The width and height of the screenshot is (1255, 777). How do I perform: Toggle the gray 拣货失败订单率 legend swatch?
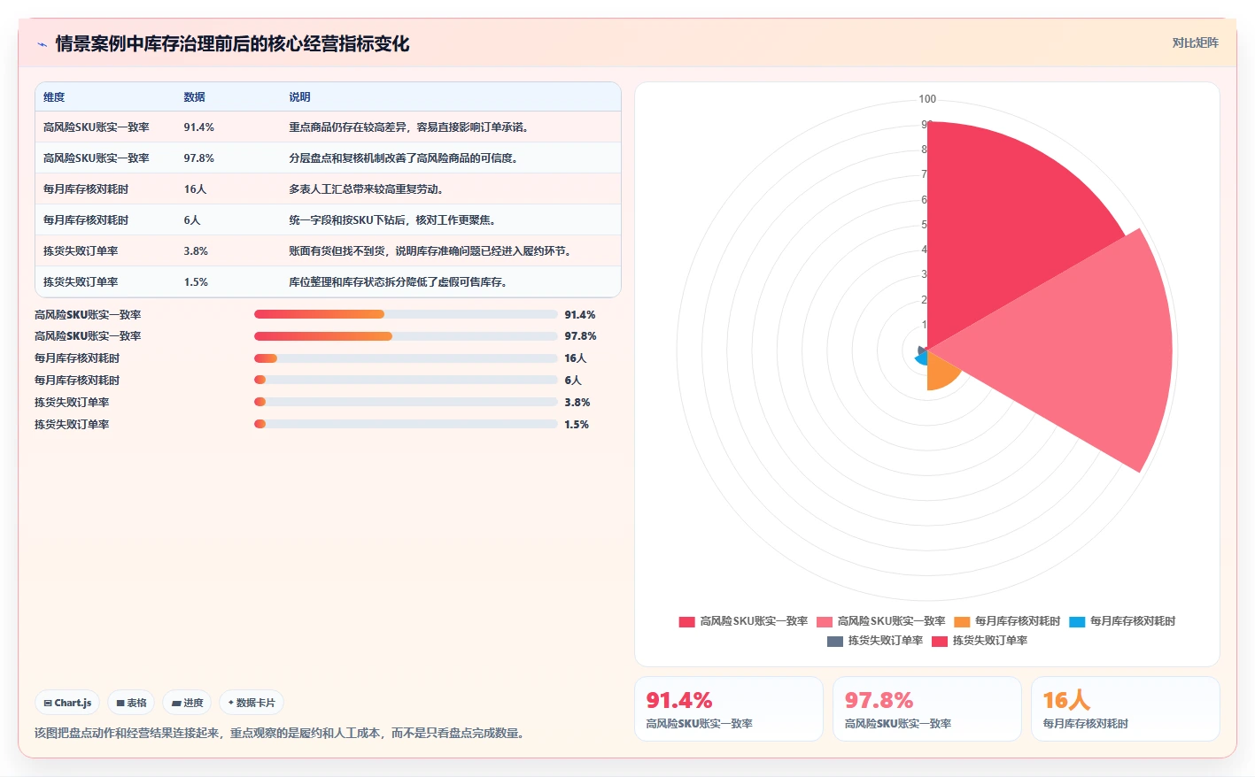pos(835,641)
